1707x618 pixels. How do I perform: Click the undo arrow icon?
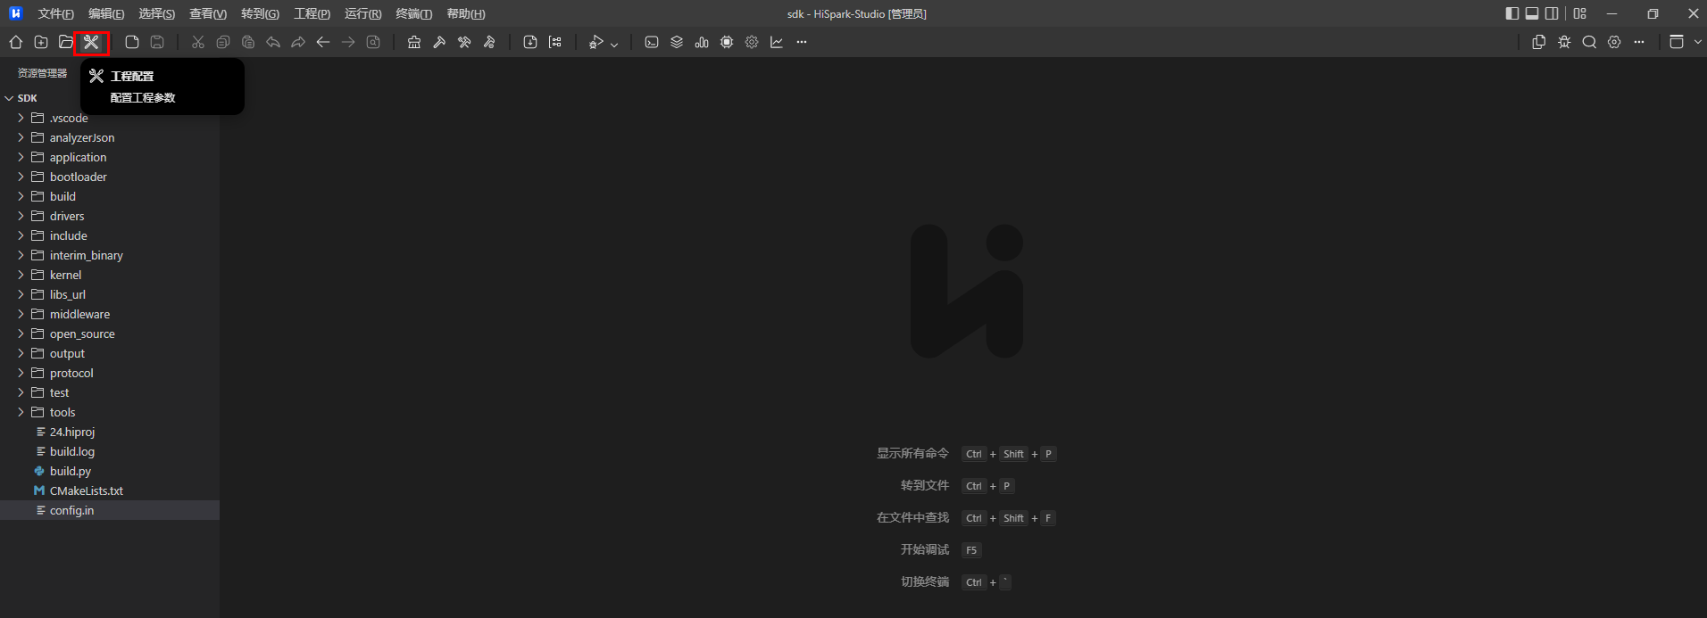coord(273,42)
